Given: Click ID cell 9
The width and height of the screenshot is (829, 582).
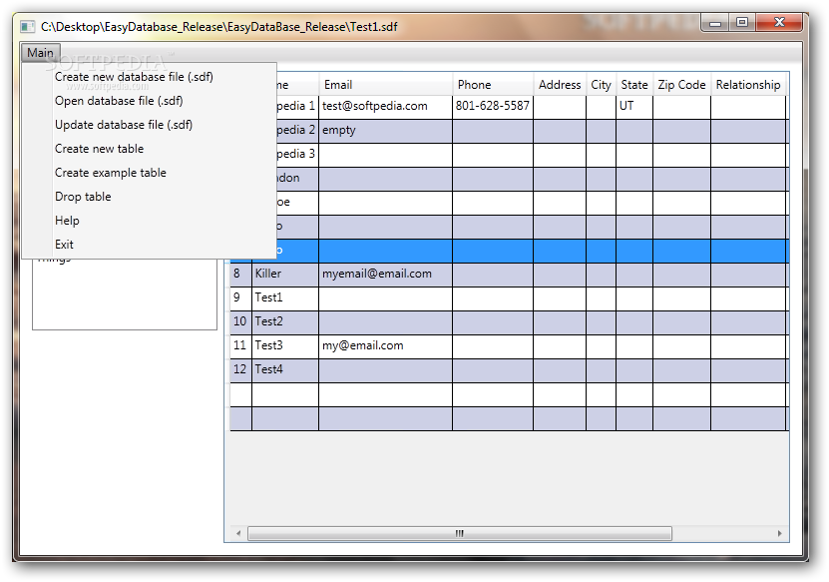Looking at the screenshot, I should pos(240,298).
